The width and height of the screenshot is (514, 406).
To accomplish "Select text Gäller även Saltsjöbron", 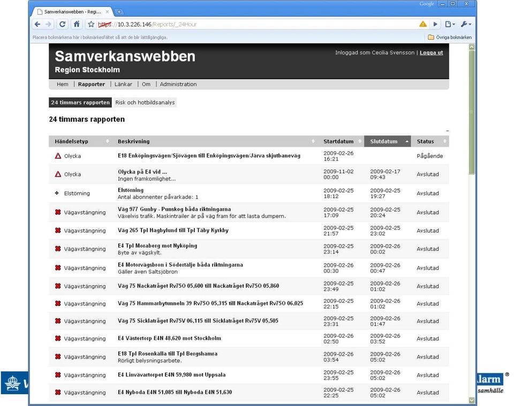I will (148, 272).
